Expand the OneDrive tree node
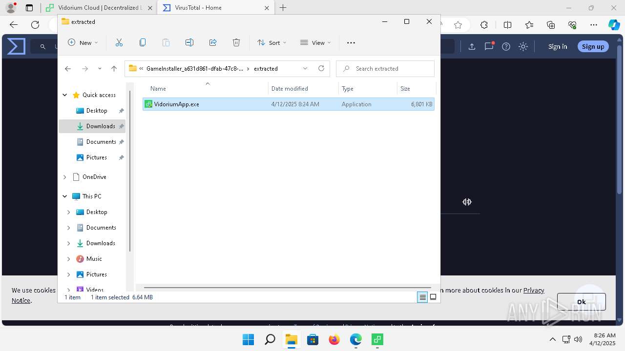Viewport: 625px width, 351px height. coord(65,177)
